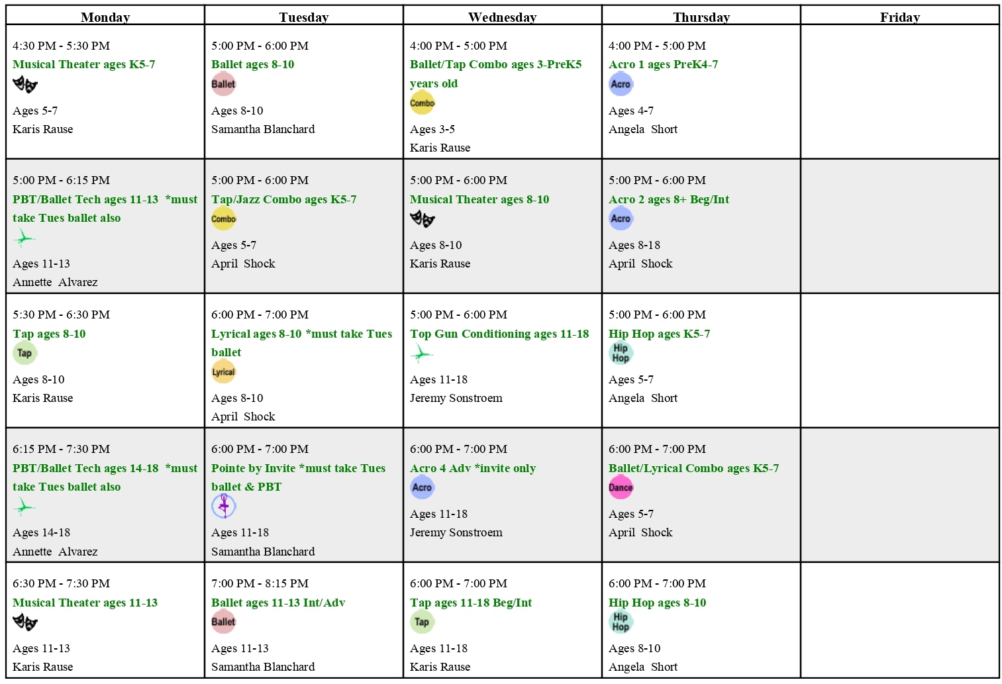Click the green Tap badge under Tap ages 11-18
The width and height of the screenshot is (1002, 684).
pos(422,622)
